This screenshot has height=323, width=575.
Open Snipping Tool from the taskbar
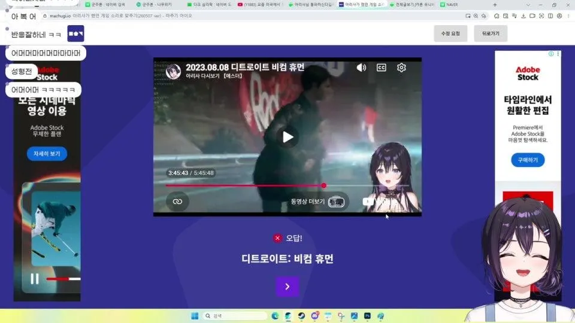(341, 316)
